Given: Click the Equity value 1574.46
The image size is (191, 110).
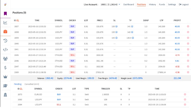Looking at the screenshot, I should point(68,78).
